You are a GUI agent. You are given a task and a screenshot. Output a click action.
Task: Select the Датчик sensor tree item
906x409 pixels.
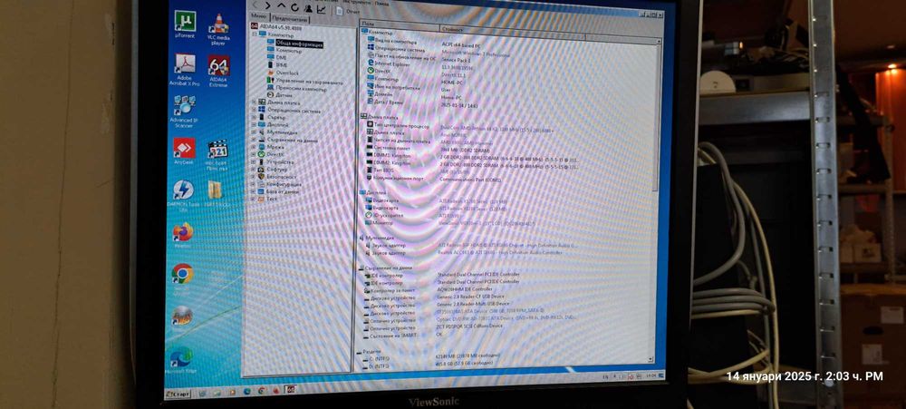coord(279,95)
